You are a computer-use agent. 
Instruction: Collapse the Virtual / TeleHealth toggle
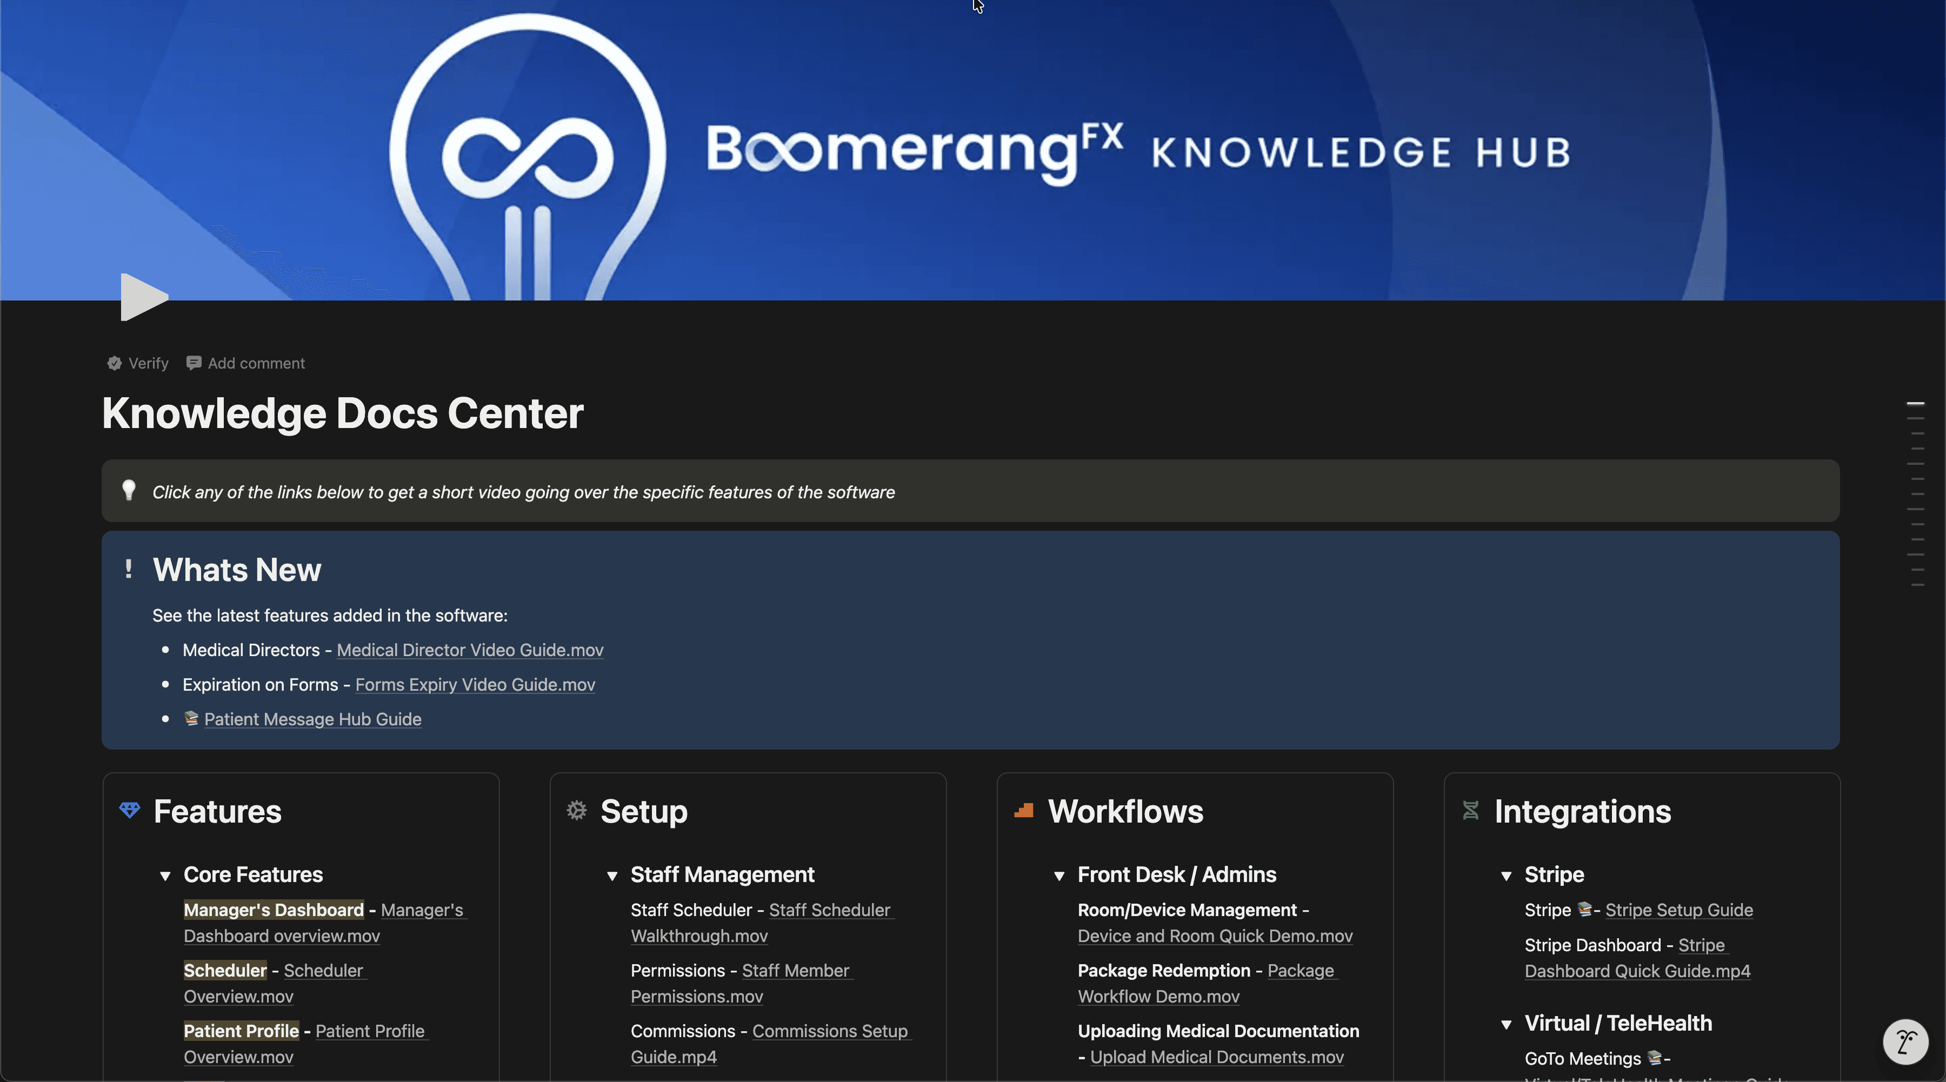tap(1505, 1025)
